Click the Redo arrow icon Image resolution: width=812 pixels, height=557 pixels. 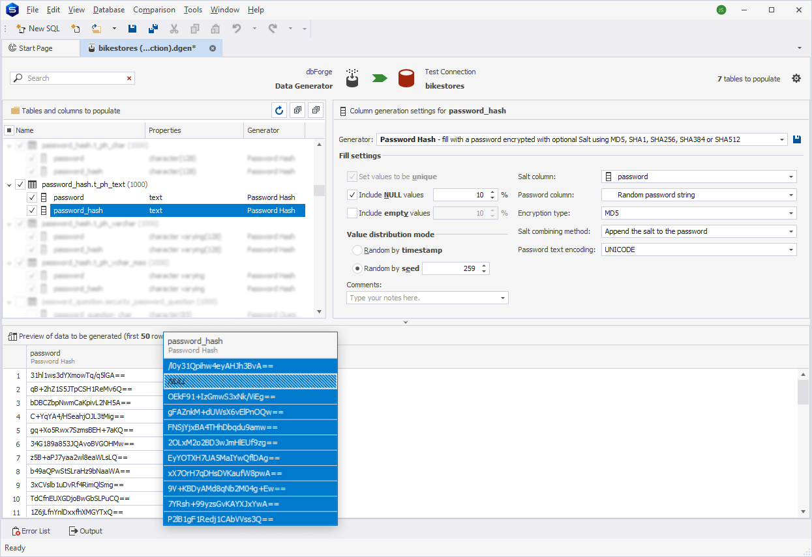click(273, 29)
